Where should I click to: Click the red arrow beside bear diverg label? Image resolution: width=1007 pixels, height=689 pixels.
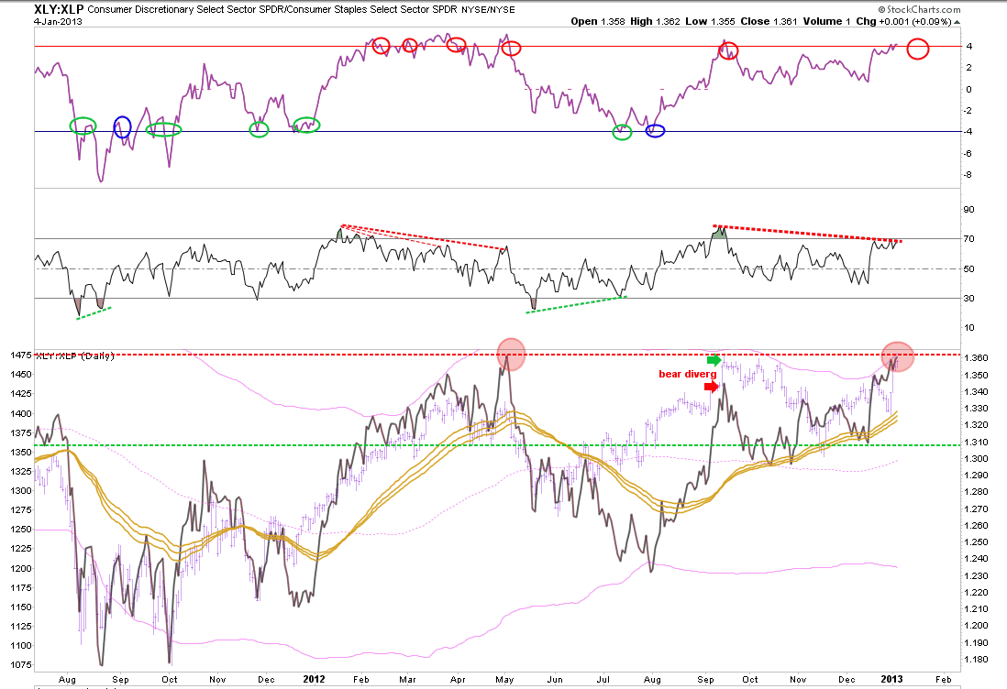(712, 387)
